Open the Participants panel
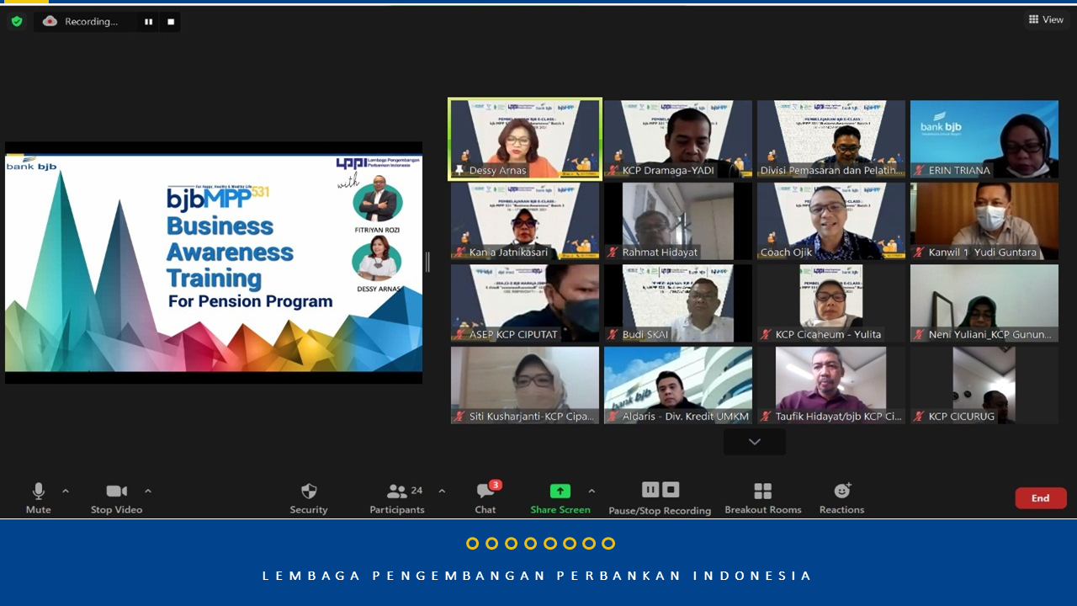1077x606 pixels. click(x=397, y=498)
